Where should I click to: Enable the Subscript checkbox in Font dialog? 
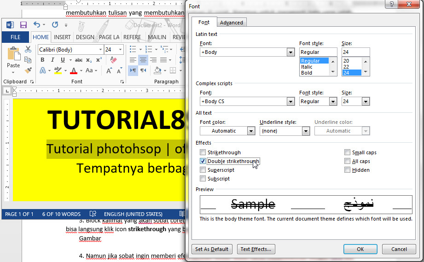point(203,178)
